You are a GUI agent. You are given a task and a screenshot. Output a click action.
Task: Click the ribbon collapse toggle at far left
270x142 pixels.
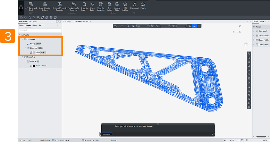pyautogui.click(x=21, y=8)
